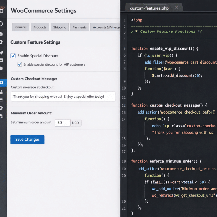Uncheck special discount for VIP customers

click(20, 64)
